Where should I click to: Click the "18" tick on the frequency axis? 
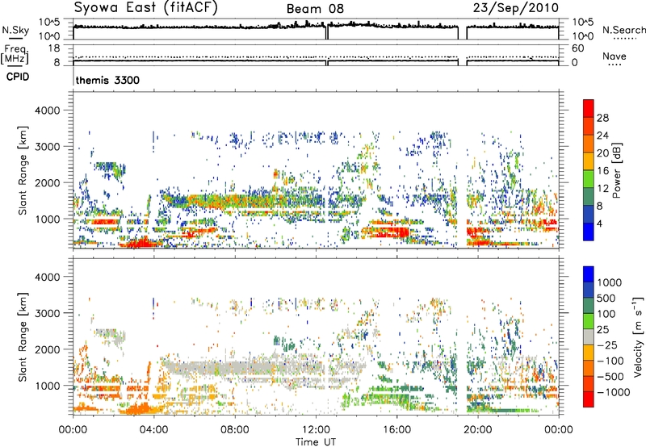click(54, 48)
